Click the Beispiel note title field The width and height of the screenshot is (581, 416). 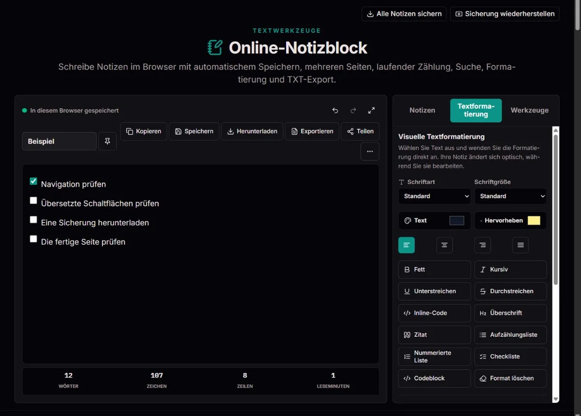tap(59, 141)
